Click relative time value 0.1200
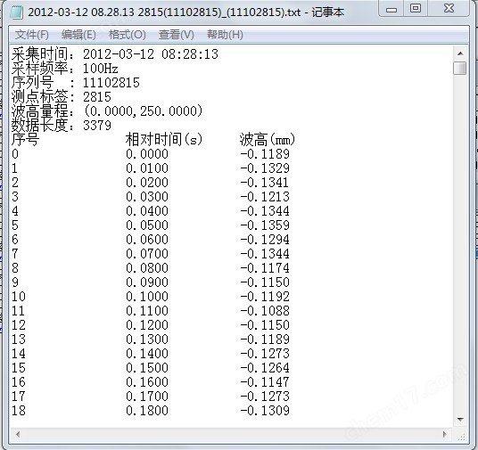 coord(147,324)
